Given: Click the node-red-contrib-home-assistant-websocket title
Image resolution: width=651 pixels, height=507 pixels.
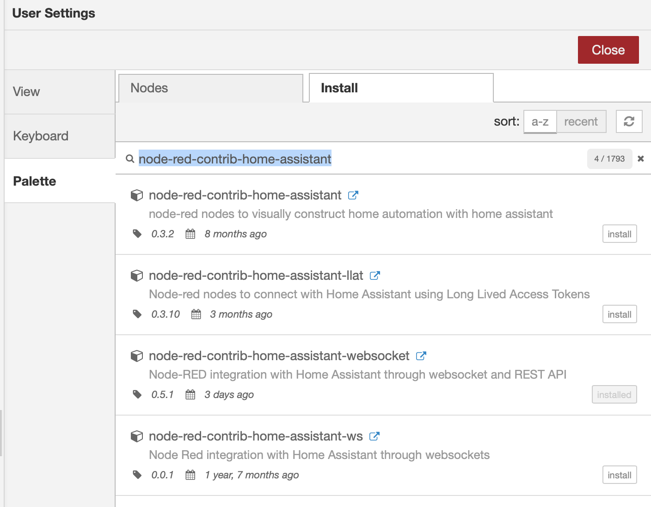Looking at the screenshot, I should [279, 356].
